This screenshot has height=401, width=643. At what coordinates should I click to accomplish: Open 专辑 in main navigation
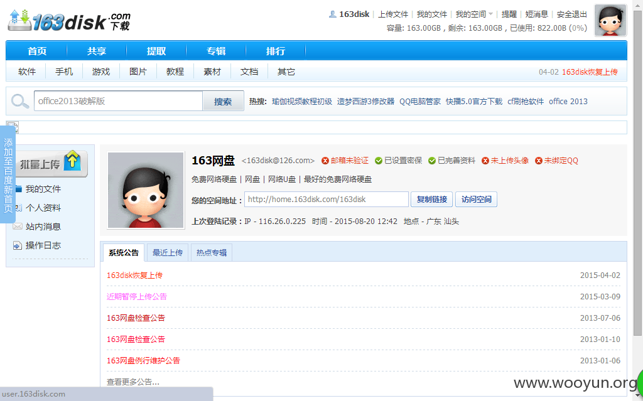(x=216, y=51)
